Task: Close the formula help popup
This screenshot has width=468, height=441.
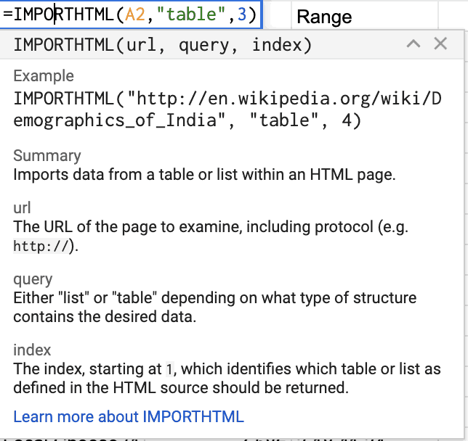Action: 440,44
